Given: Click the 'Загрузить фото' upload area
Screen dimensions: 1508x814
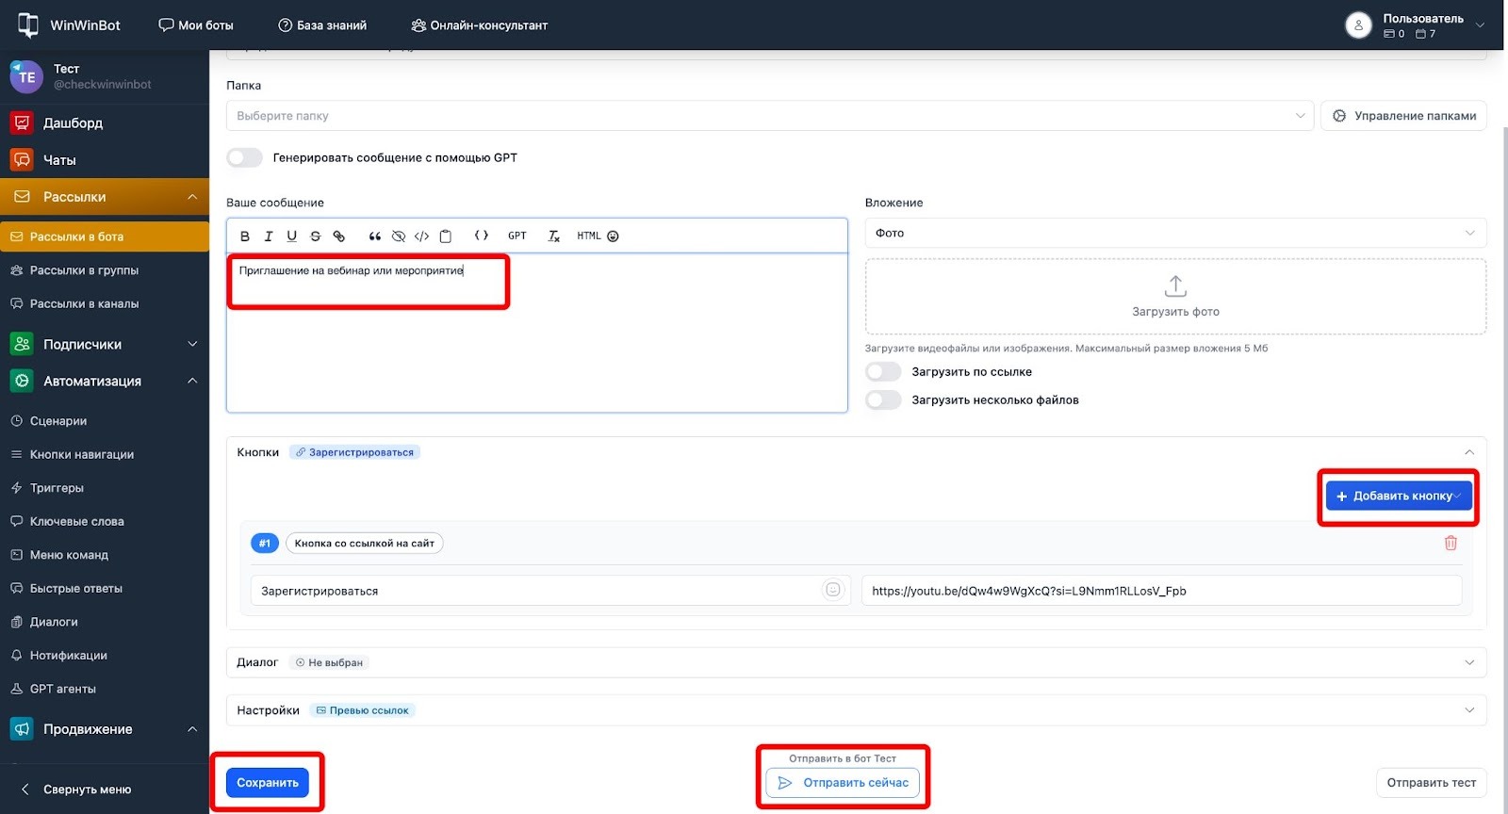Looking at the screenshot, I should 1174,297.
